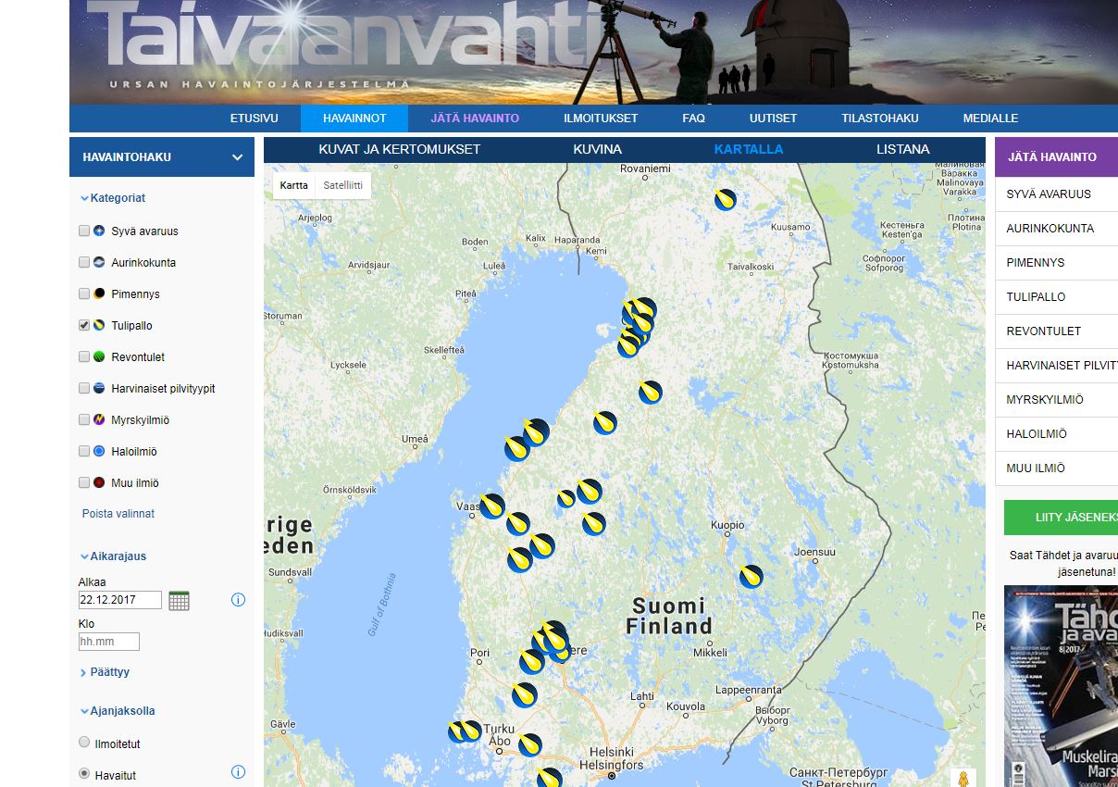Switch to Kuvat ja kertomukset tab
The width and height of the screenshot is (1118, 787).
400,149
